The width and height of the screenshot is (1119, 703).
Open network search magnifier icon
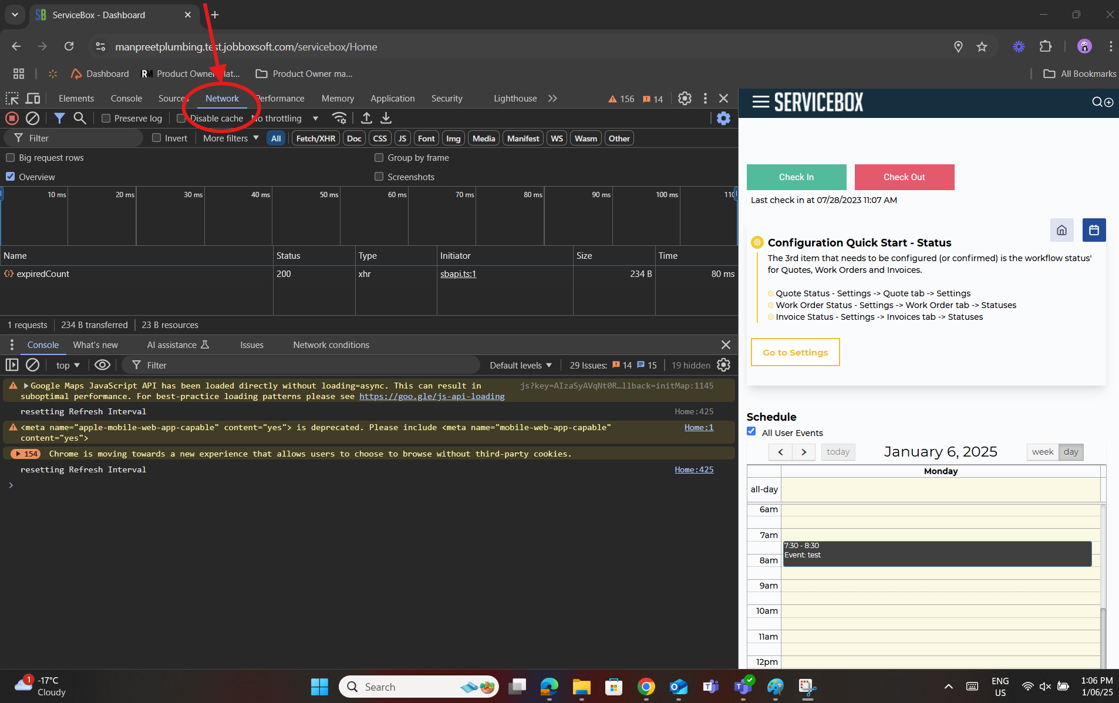click(x=80, y=119)
